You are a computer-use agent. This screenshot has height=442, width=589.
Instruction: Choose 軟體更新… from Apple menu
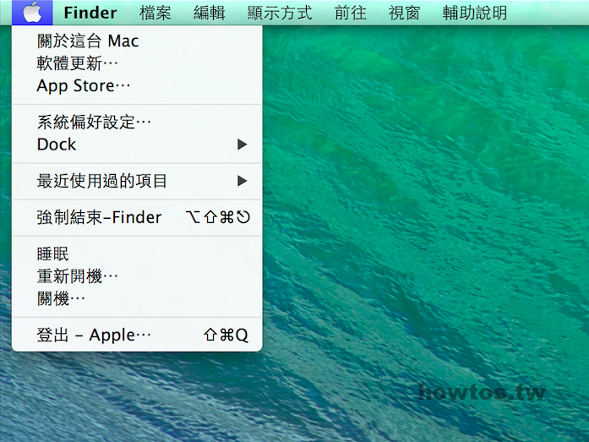click(x=137, y=63)
